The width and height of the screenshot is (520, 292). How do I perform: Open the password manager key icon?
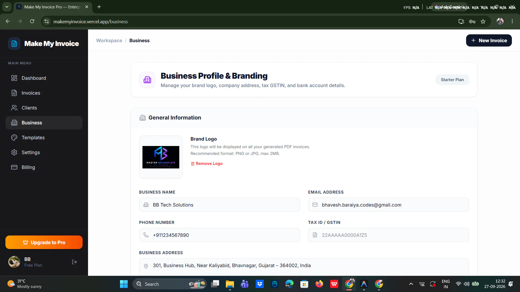(472, 21)
